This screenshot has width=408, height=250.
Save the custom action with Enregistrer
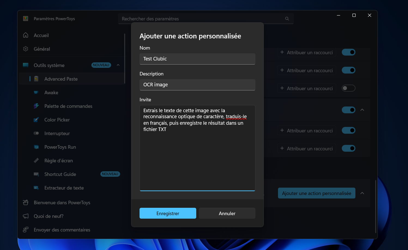pyautogui.click(x=168, y=213)
